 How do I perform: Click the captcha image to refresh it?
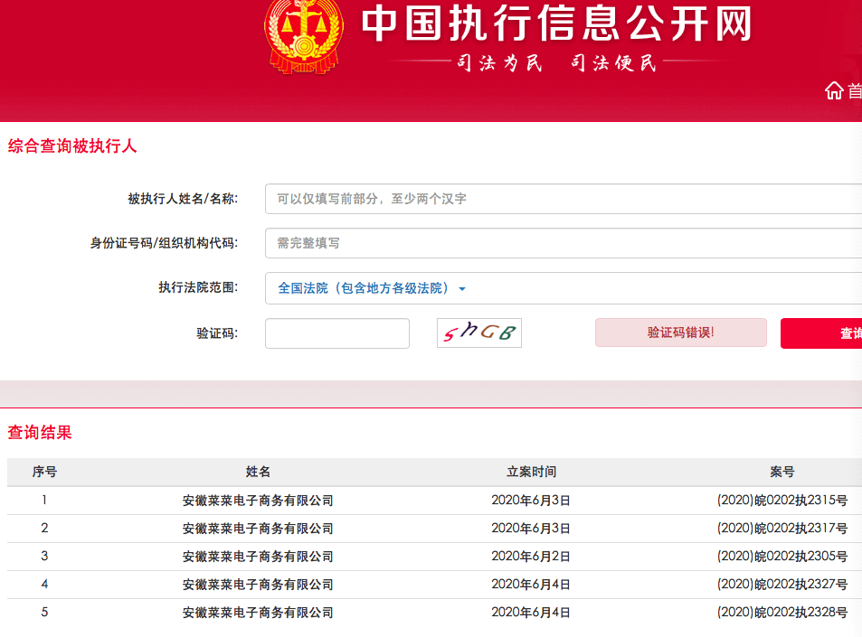(x=478, y=333)
